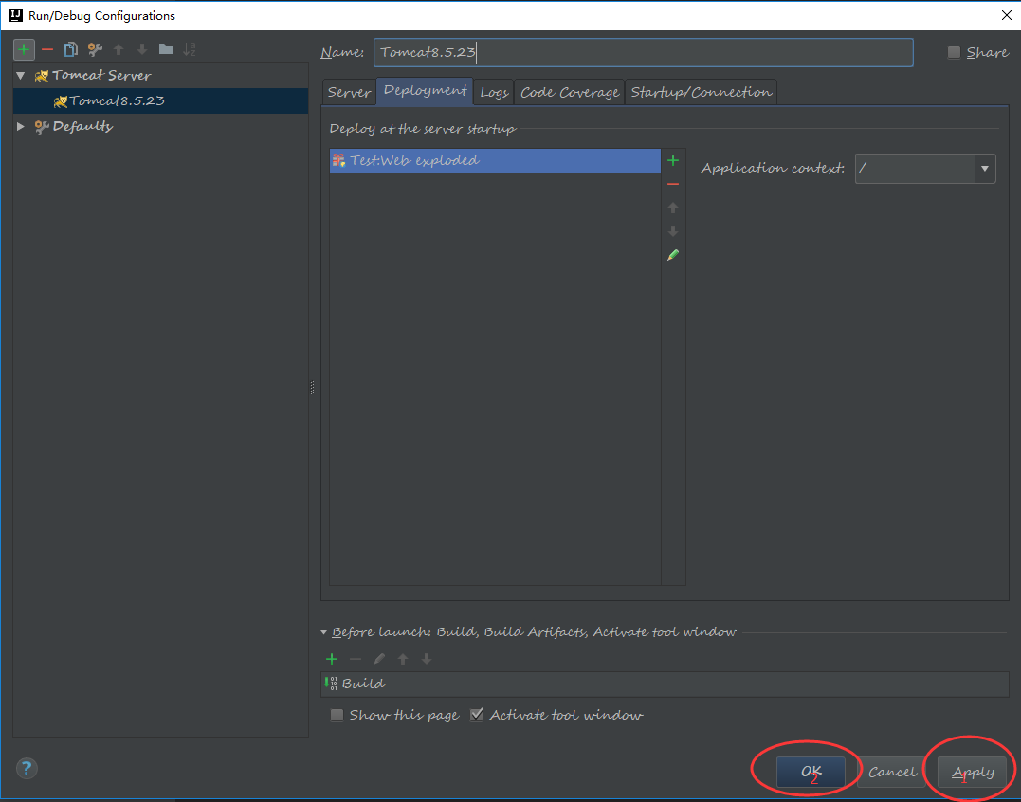Select Tomcat8.5.23 configuration in tree

pyautogui.click(x=160, y=100)
